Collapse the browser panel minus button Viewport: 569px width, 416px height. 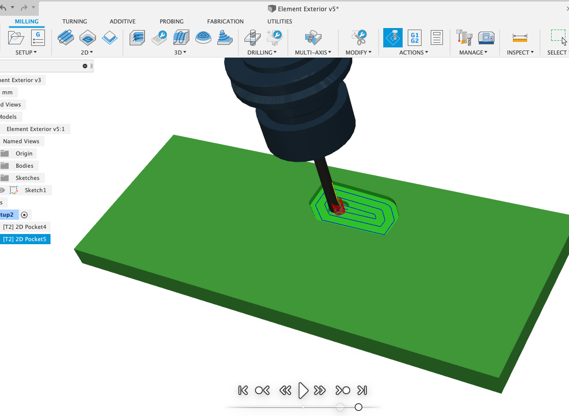pyautogui.click(x=85, y=66)
